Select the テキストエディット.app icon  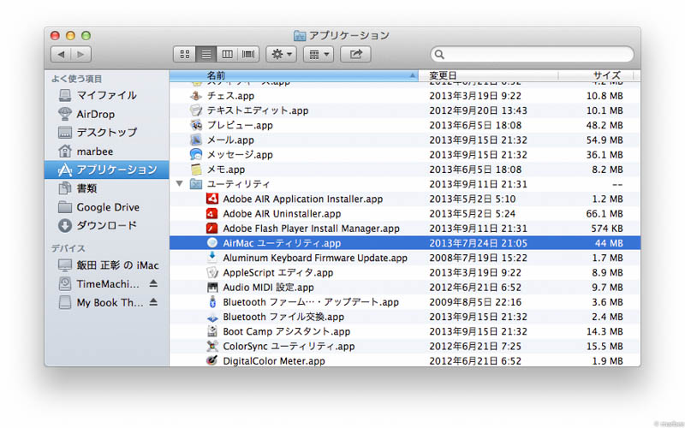[196, 110]
